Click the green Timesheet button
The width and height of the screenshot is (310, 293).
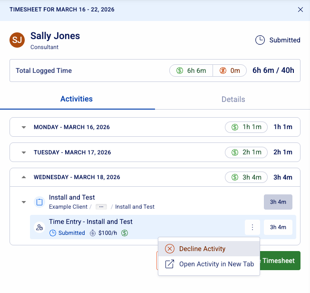pos(280,261)
